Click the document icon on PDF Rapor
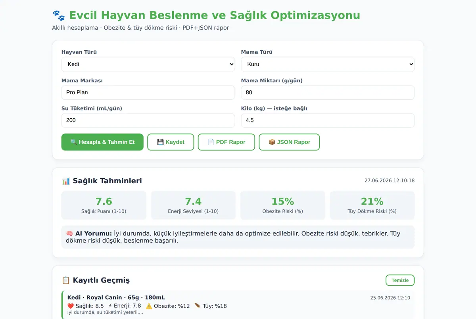 tap(211, 142)
